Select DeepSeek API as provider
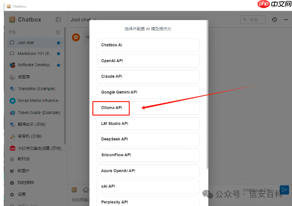The width and height of the screenshot is (292, 206). [x=148, y=139]
